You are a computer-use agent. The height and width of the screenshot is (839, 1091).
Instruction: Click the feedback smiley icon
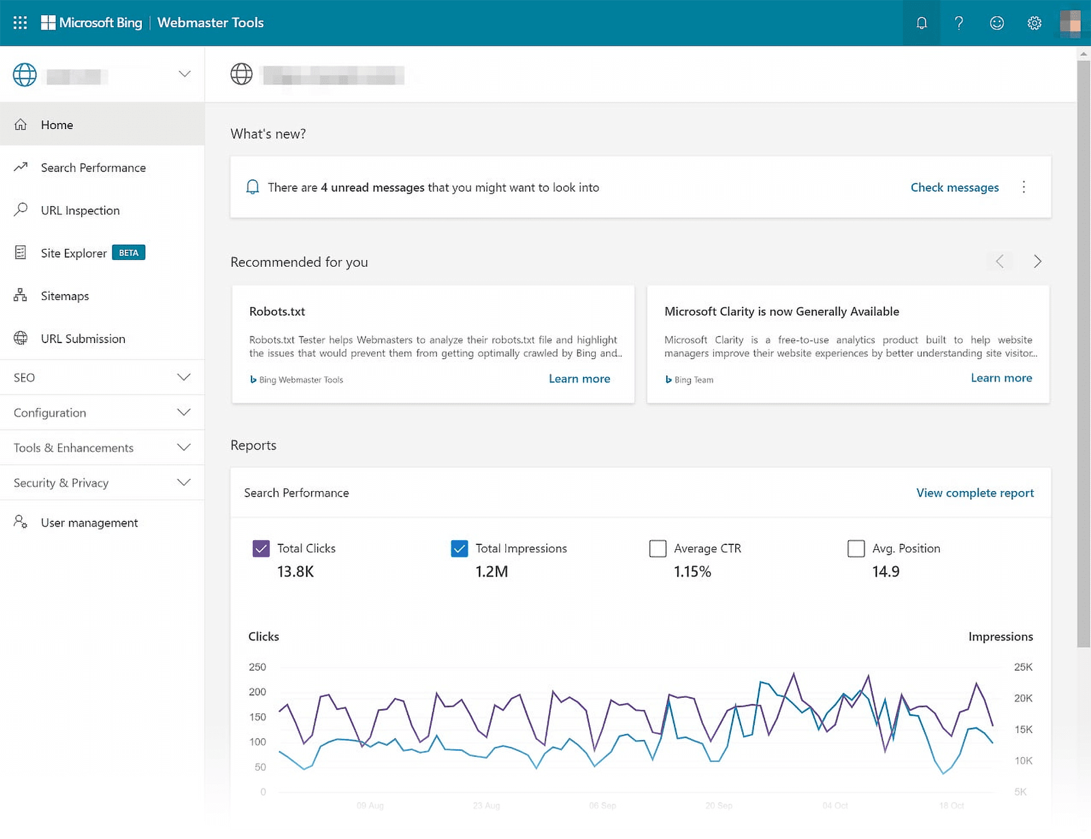(997, 23)
